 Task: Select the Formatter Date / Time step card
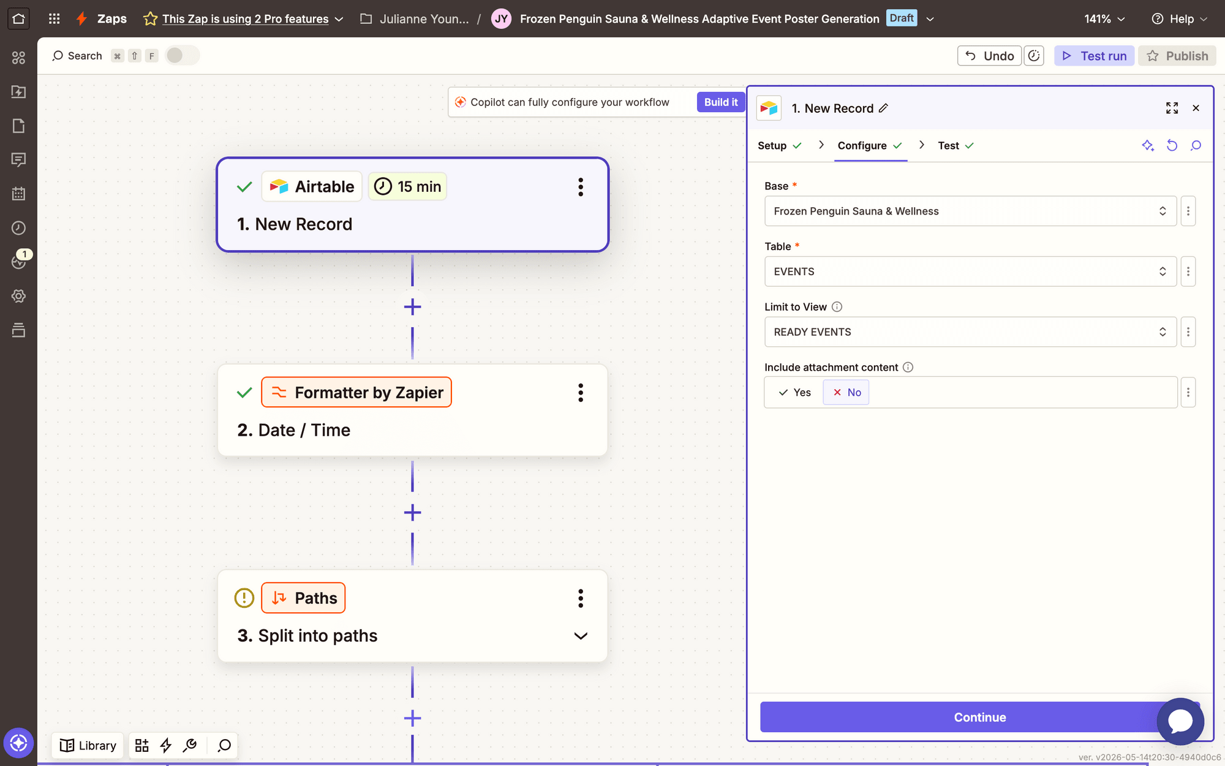[x=412, y=411]
